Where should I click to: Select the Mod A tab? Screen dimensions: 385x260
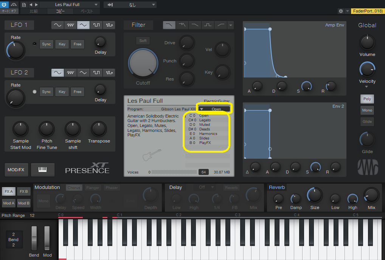(9, 203)
